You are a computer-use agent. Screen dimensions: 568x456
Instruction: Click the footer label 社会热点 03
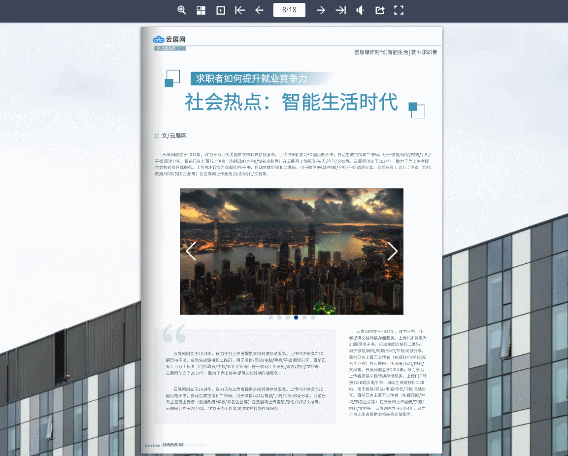173,444
